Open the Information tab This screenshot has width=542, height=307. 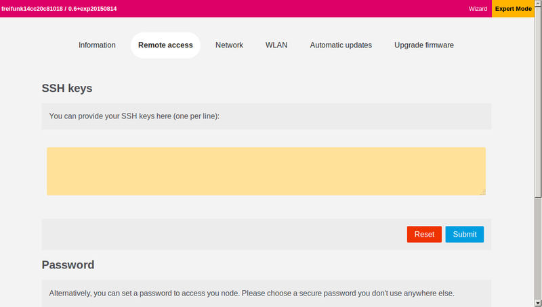click(97, 45)
